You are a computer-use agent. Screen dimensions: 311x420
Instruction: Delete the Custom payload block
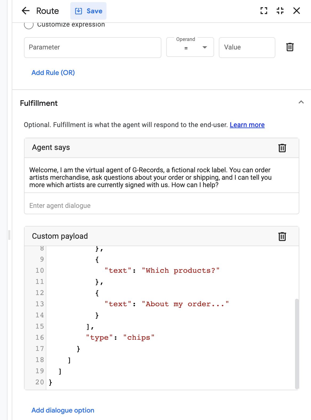tap(282, 236)
